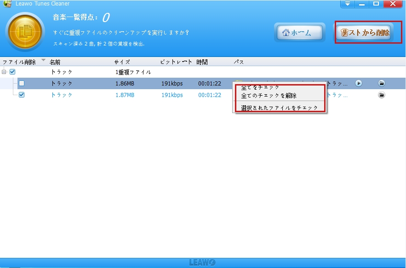406x268 pixels.
Task: Open the duplicate track's containing folder icon
Action: (382, 84)
